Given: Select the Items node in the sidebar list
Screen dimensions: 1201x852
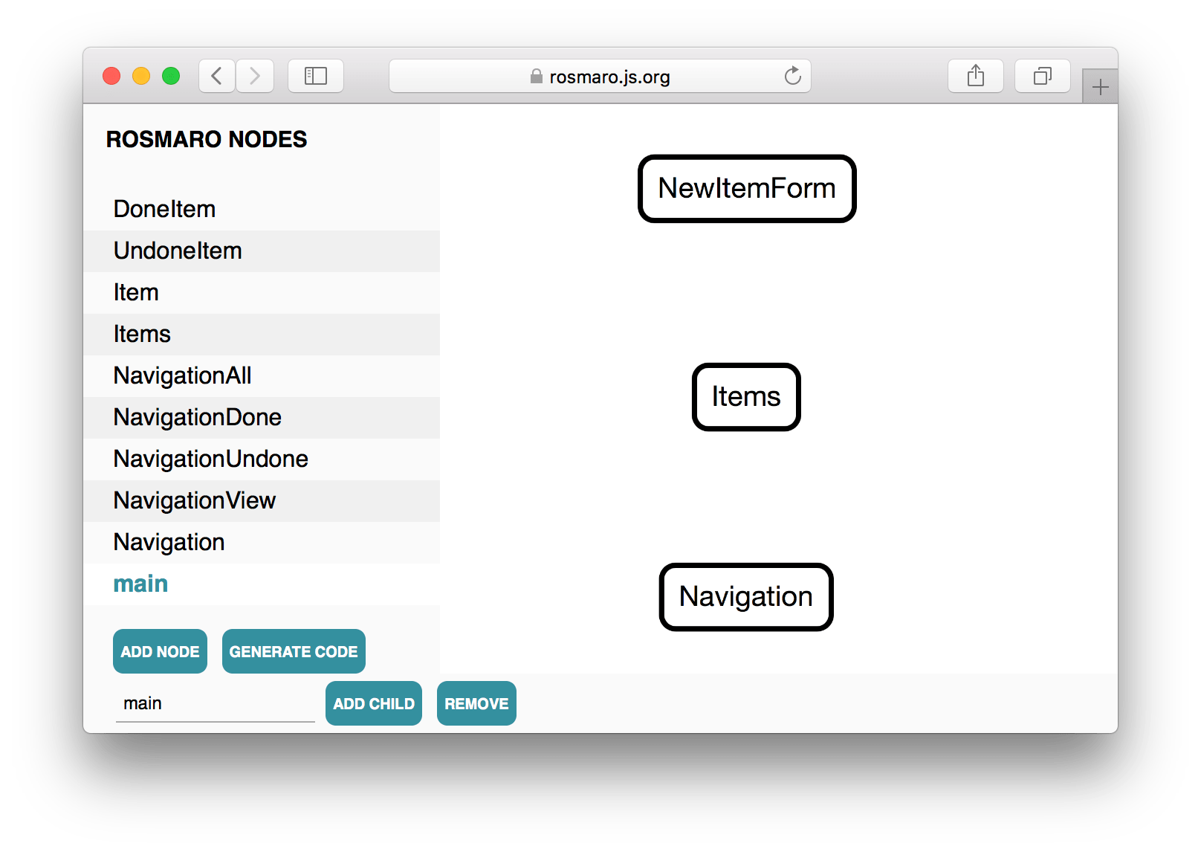Looking at the screenshot, I should point(262,334).
